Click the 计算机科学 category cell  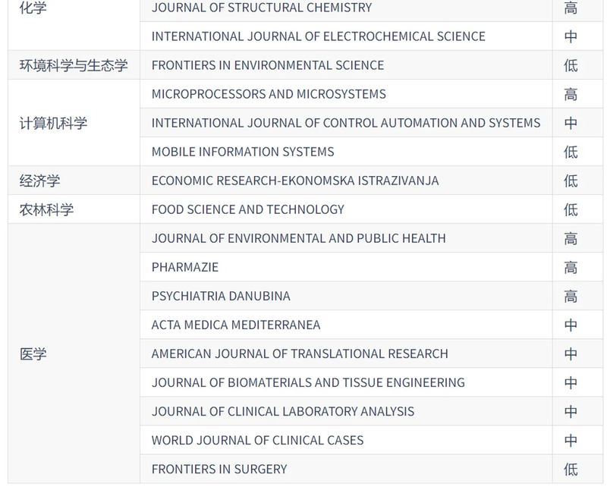53,123
